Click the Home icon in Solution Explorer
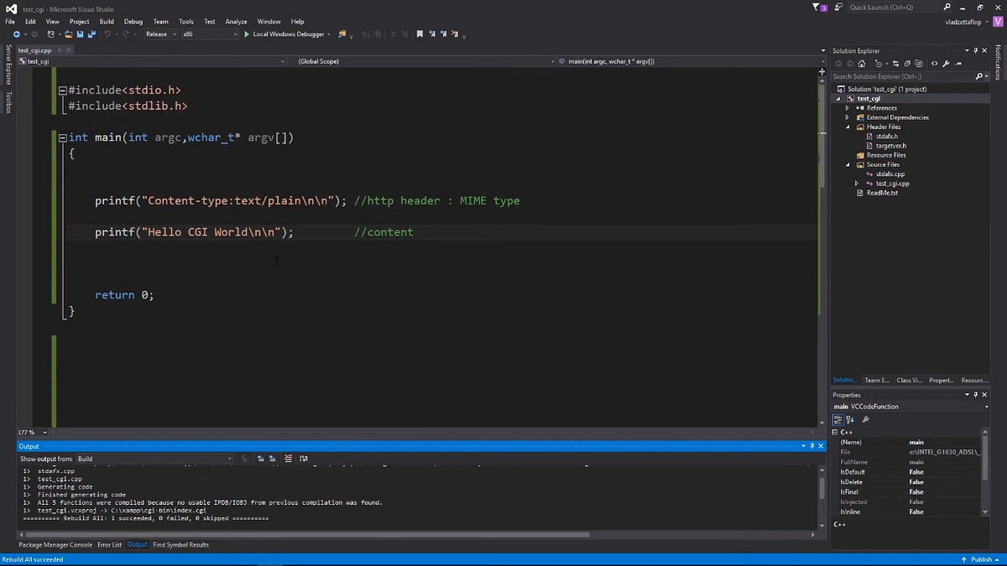1007x566 pixels. point(862,64)
